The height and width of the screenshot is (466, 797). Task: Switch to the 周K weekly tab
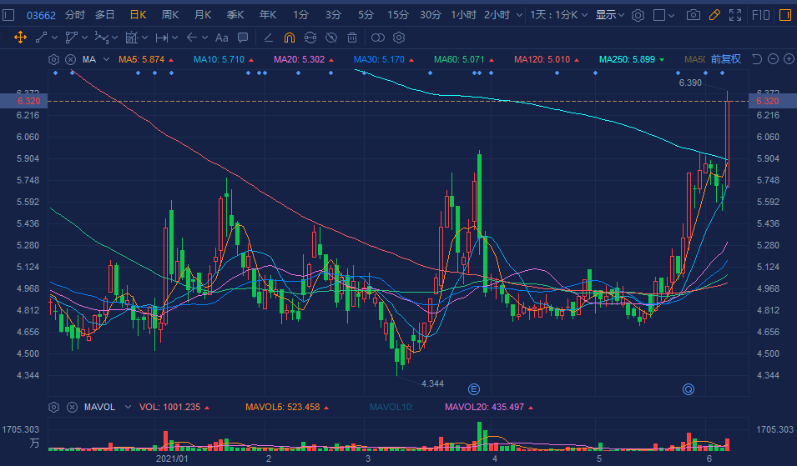click(x=170, y=15)
